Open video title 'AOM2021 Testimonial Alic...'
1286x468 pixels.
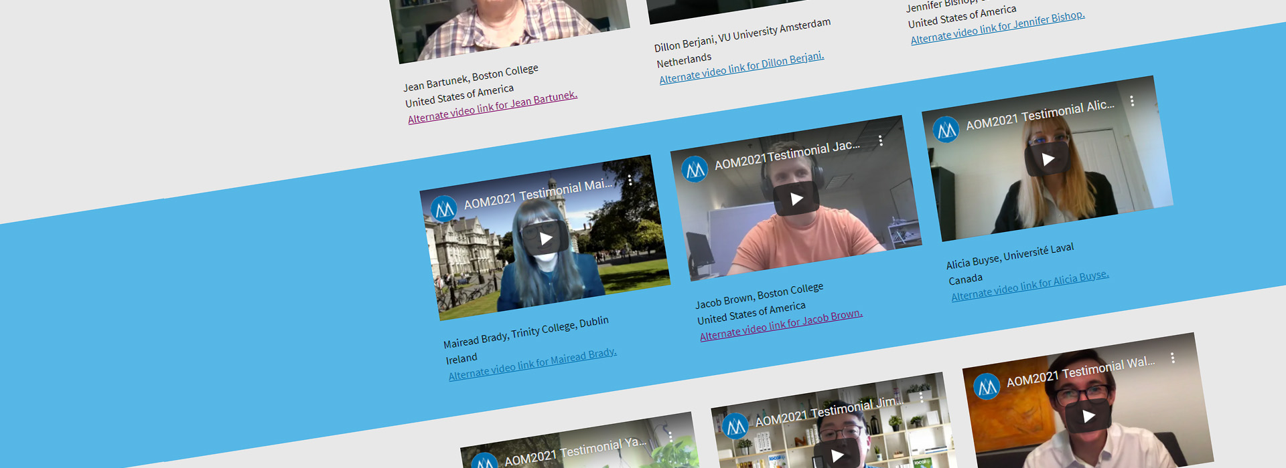1040,115
